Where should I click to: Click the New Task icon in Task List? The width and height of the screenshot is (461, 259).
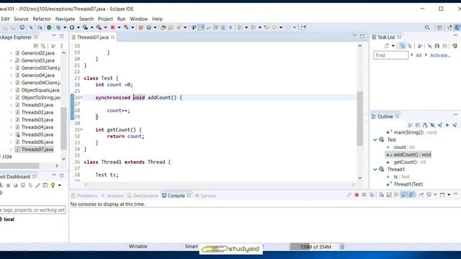(x=387, y=46)
